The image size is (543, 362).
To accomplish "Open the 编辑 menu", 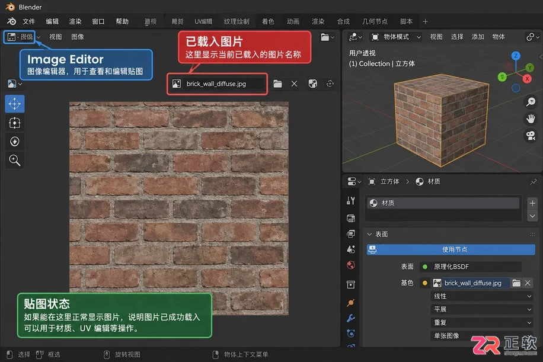I will pyautogui.click(x=52, y=21).
